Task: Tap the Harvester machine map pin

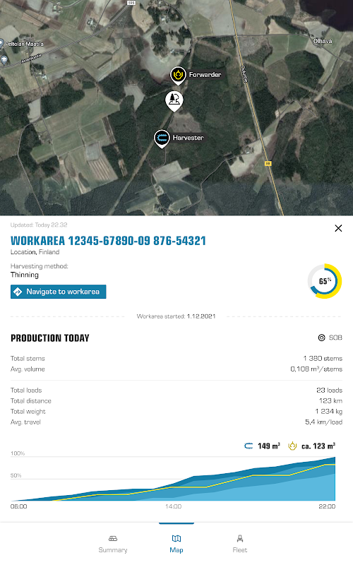Action: [162, 138]
